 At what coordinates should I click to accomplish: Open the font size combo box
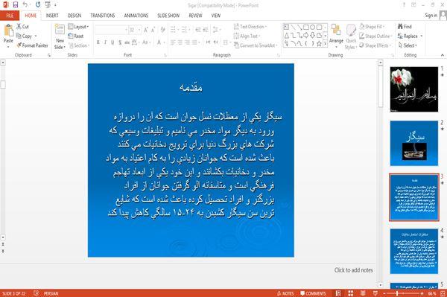pyautogui.click(x=135, y=30)
